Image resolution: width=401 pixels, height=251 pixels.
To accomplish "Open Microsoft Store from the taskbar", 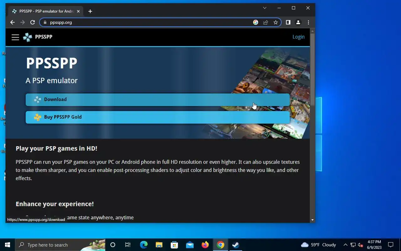I will (x=174, y=245).
